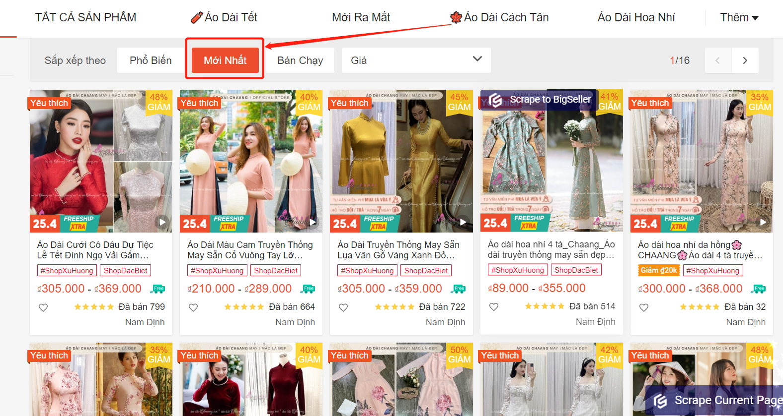Open the Áo Dài Hoa Nhí tab

(636, 18)
